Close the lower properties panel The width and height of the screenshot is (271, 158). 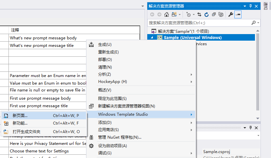click(256, 128)
